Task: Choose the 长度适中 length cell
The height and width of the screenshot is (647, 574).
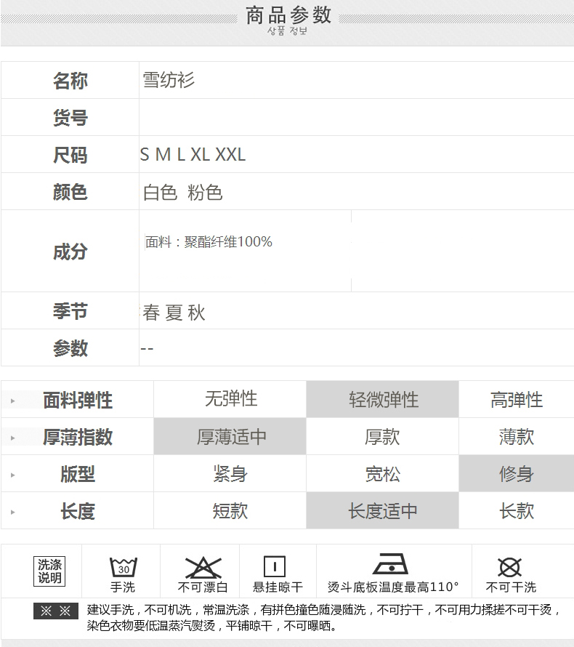Action: point(383,511)
